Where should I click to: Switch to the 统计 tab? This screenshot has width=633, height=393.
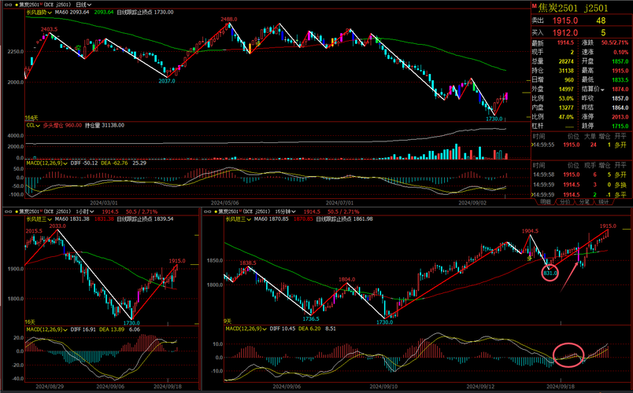point(604,202)
